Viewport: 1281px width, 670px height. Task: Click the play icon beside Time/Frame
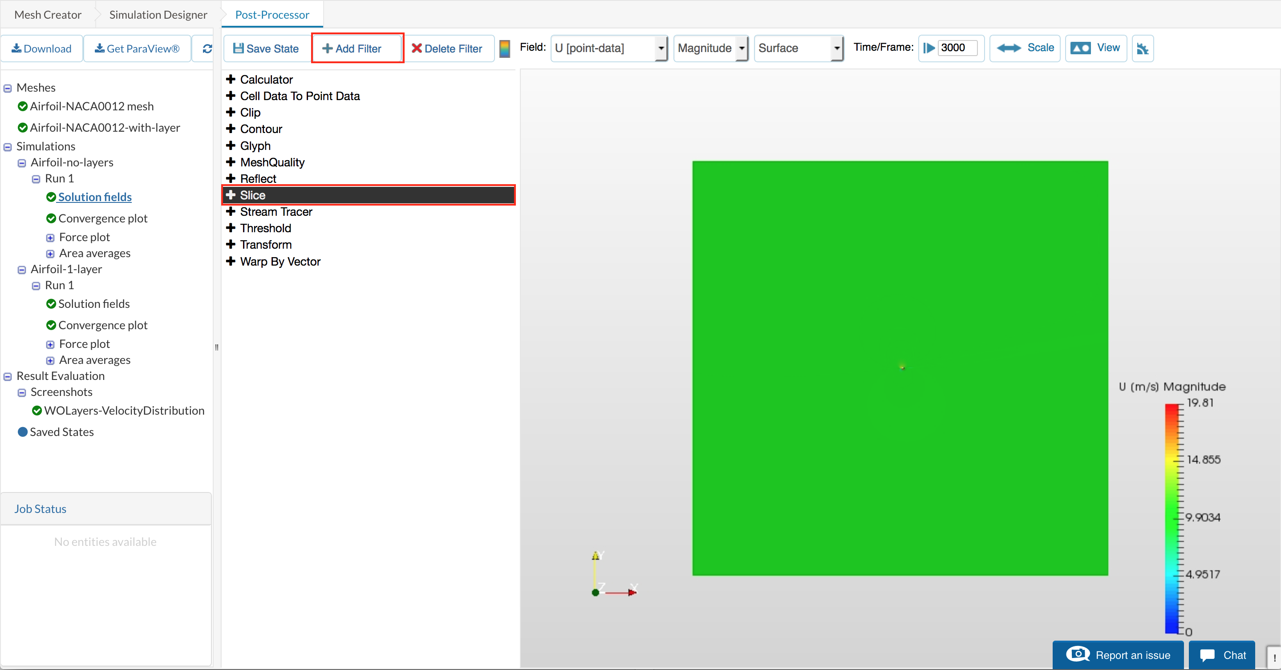click(x=928, y=48)
